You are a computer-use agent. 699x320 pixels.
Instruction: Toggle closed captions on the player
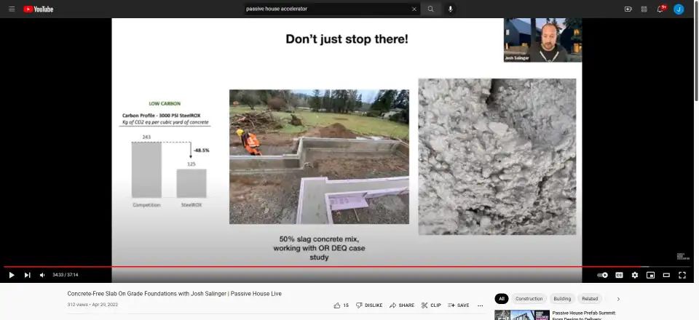(x=619, y=275)
